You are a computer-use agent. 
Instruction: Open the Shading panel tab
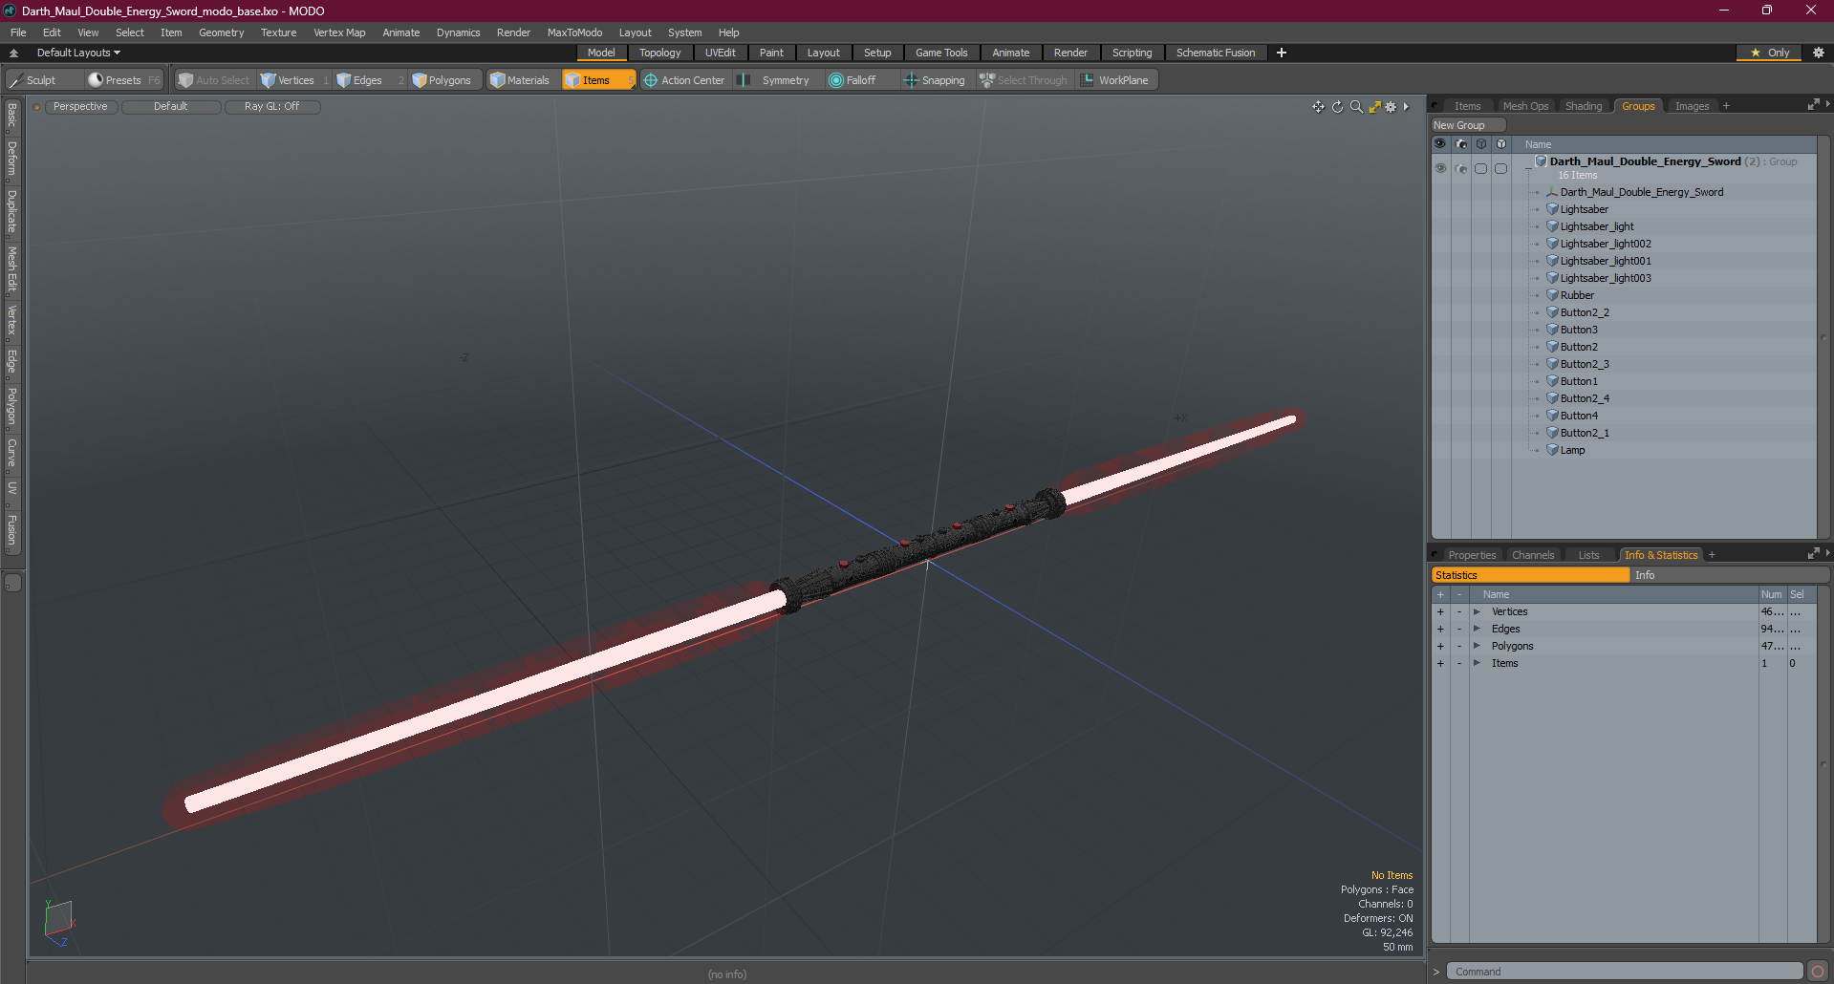[x=1584, y=106]
